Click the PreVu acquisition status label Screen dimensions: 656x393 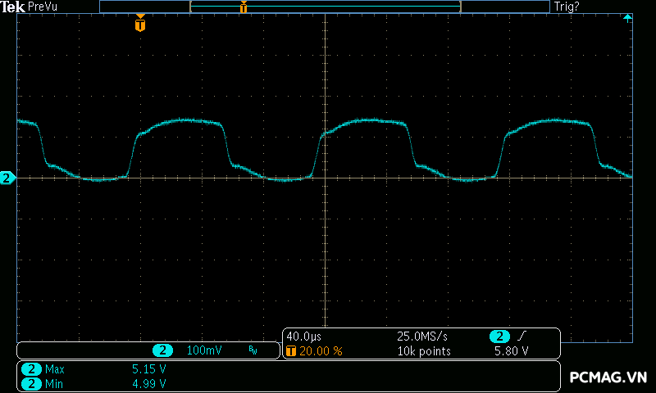pos(44,7)
